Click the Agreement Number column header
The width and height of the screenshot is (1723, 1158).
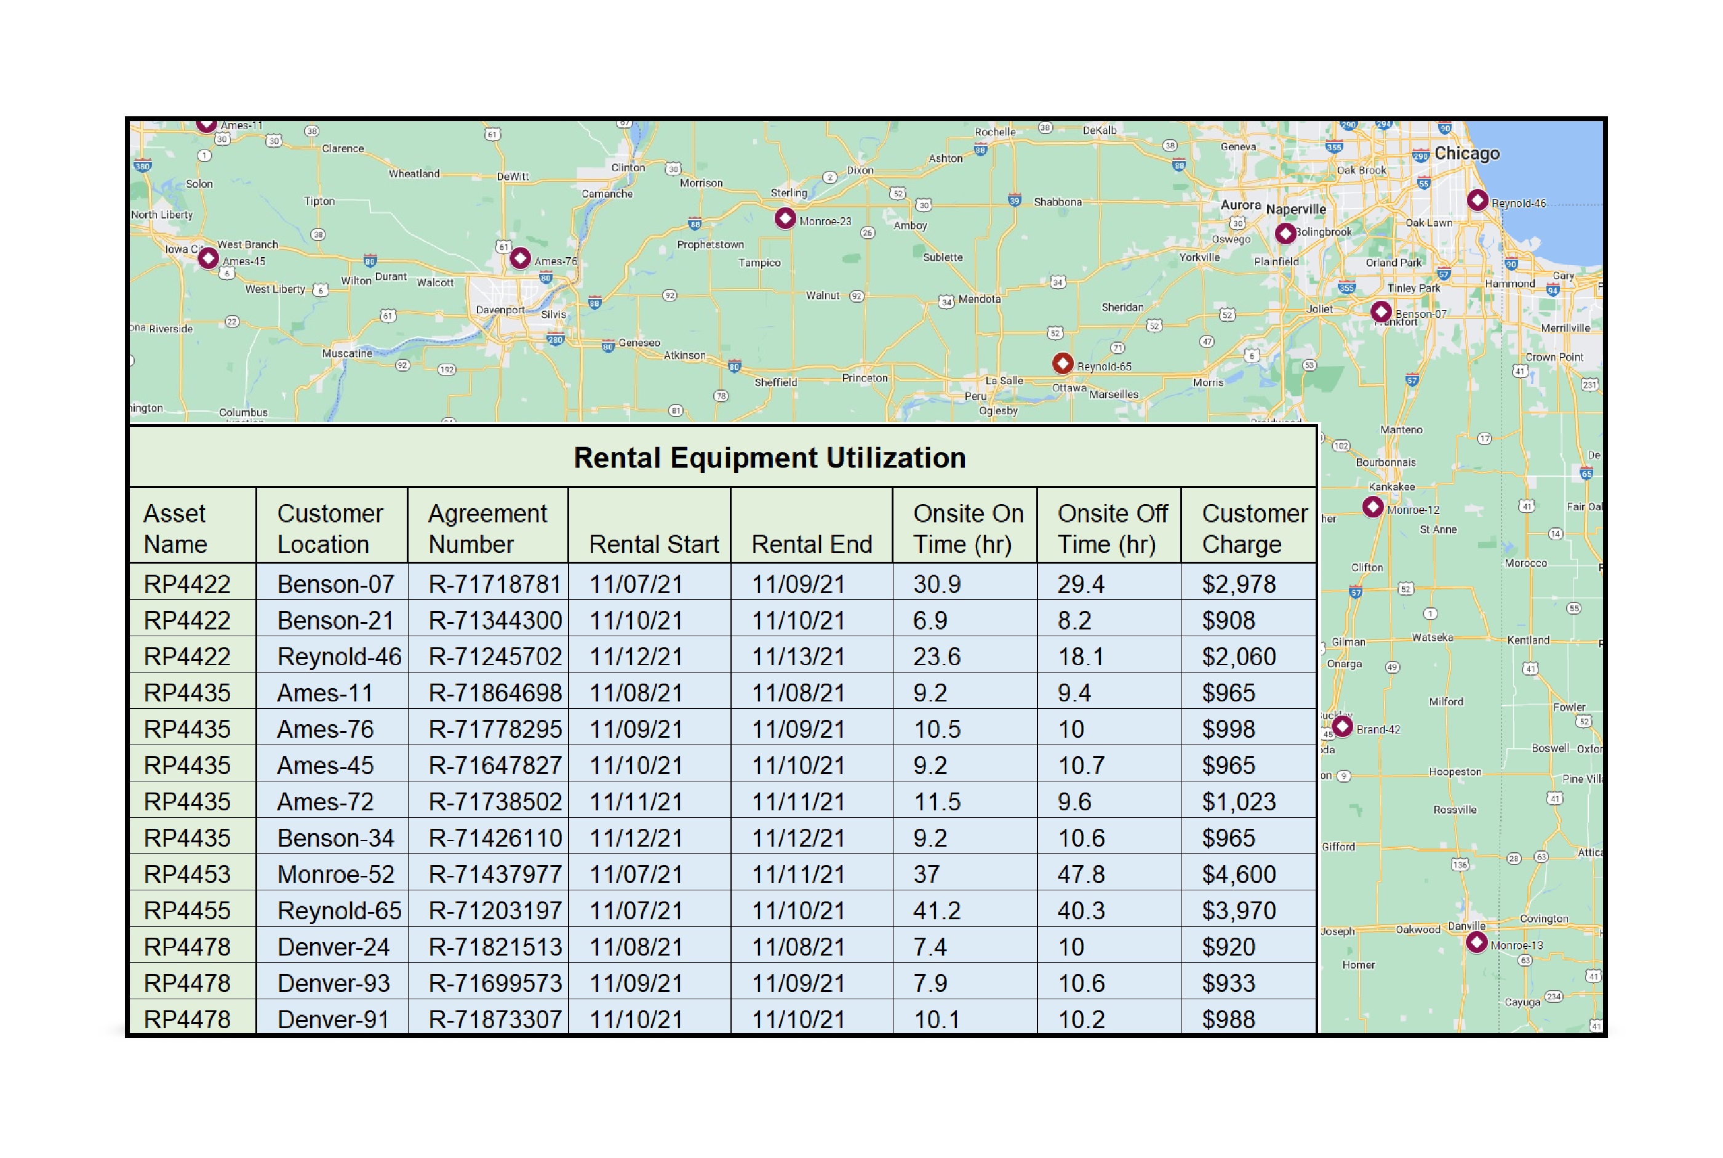(x=488, y=525)
